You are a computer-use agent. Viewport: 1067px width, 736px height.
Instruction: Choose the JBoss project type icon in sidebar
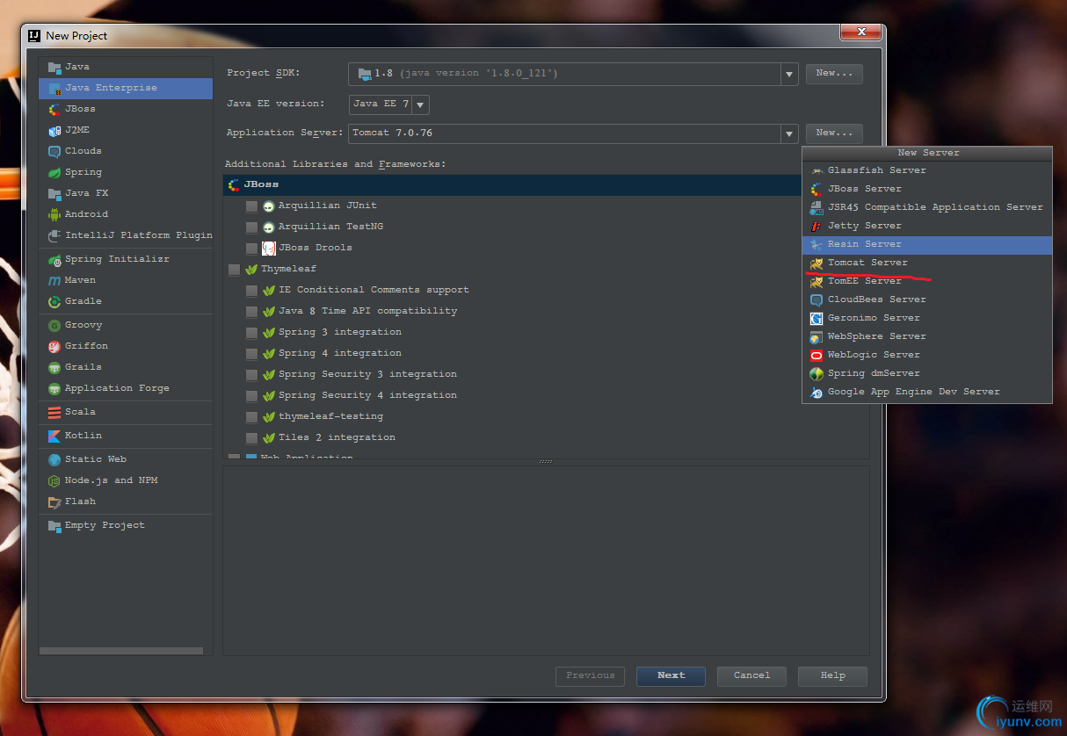(x=54, y=109)
